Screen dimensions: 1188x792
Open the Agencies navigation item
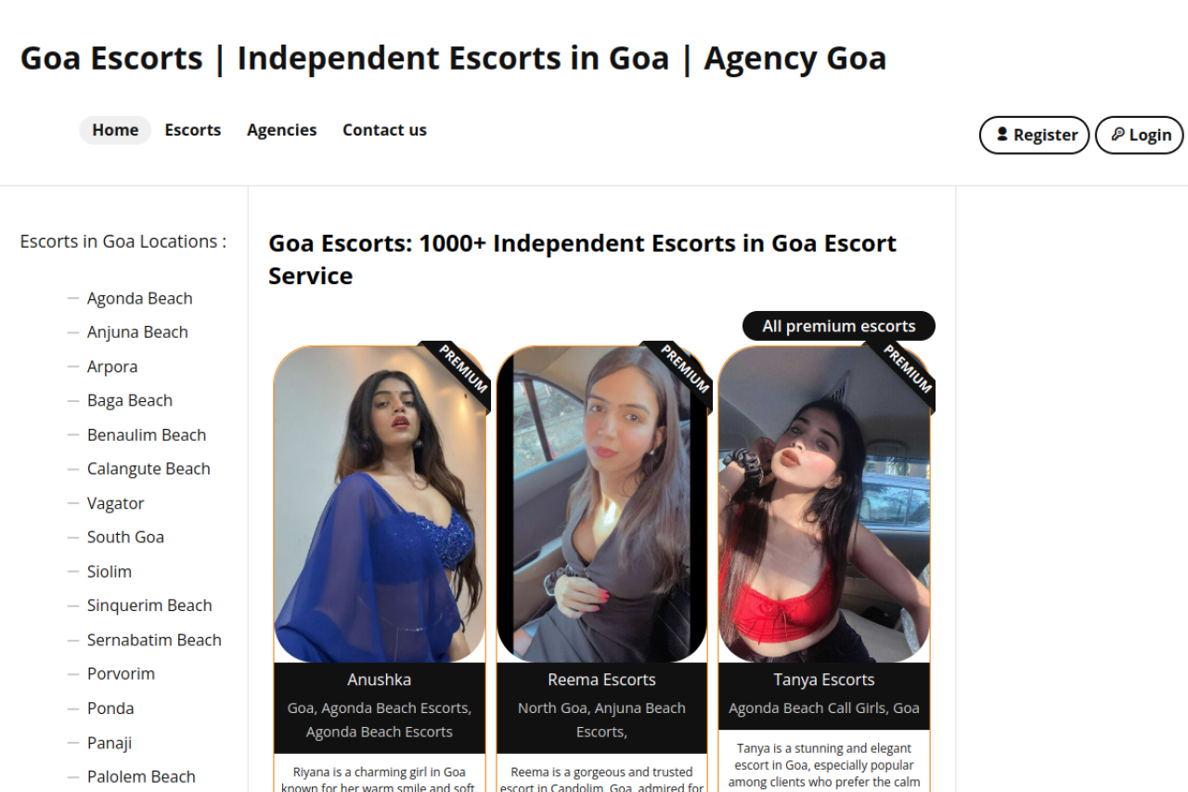click(282, 130)
